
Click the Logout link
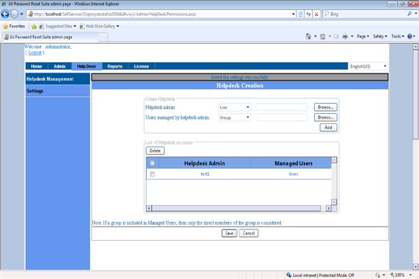[x=35, y=52]
